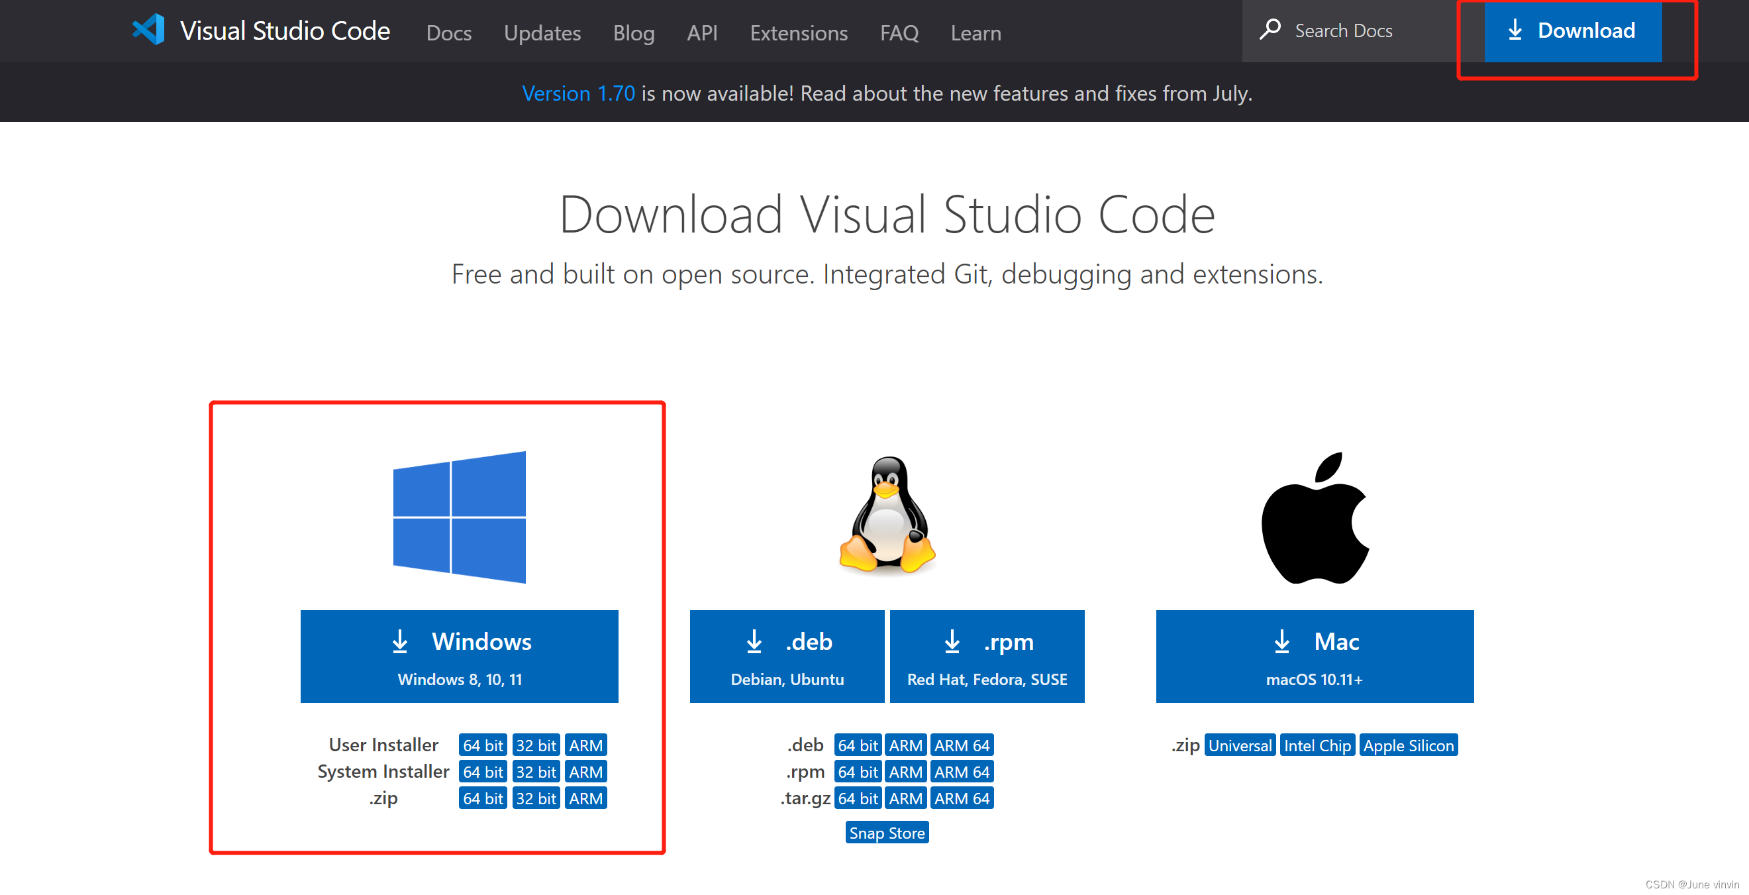1749x895 pixels.
Task: Open the API navigation link
Action: tap(702, 32)
